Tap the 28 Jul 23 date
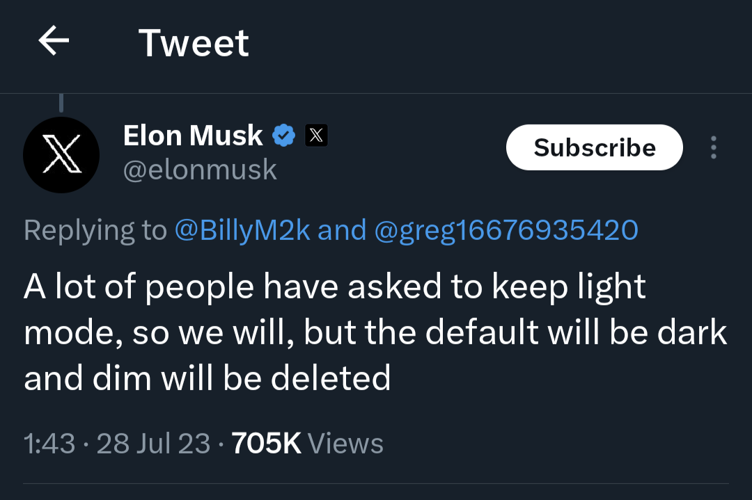 [x=153, y=444]
